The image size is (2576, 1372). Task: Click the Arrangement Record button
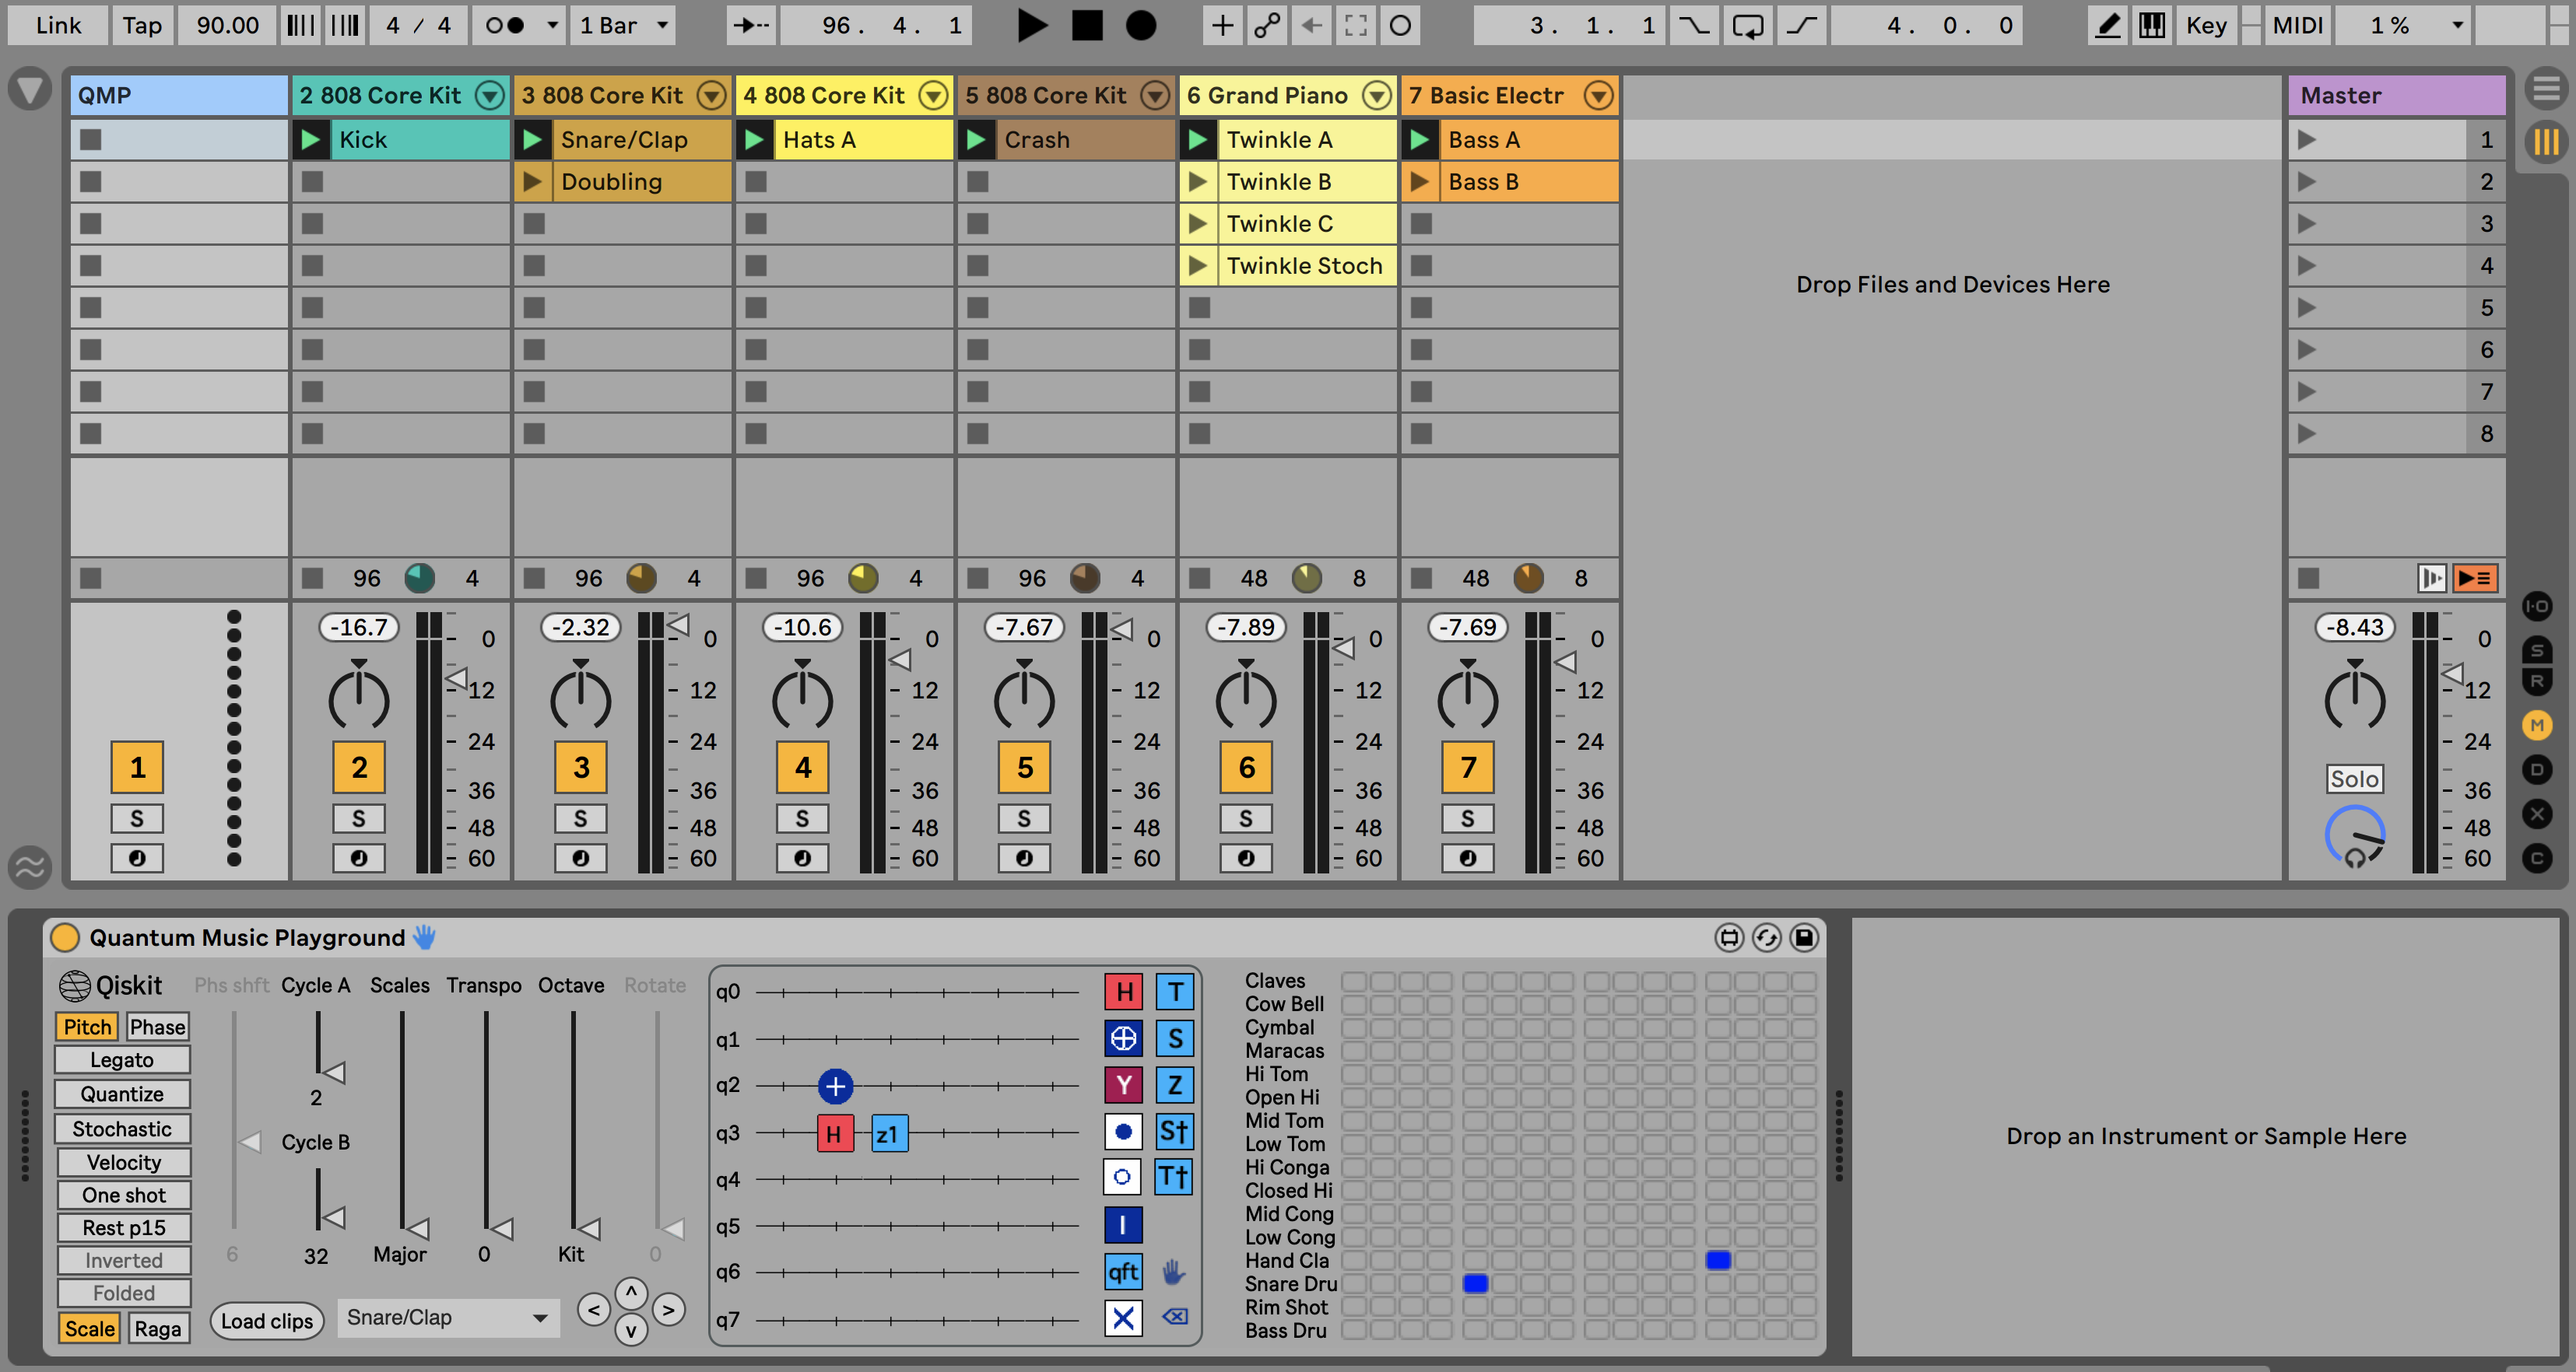point(1140,25)
